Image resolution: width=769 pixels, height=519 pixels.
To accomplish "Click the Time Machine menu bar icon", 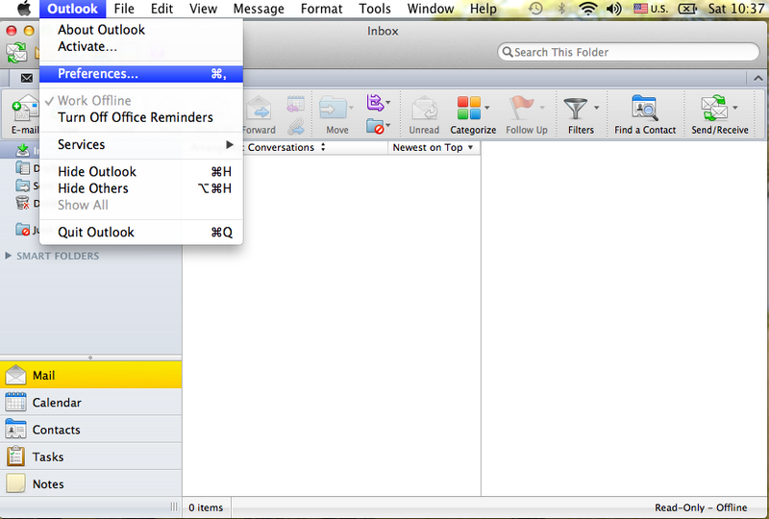I will click(535, 9).
